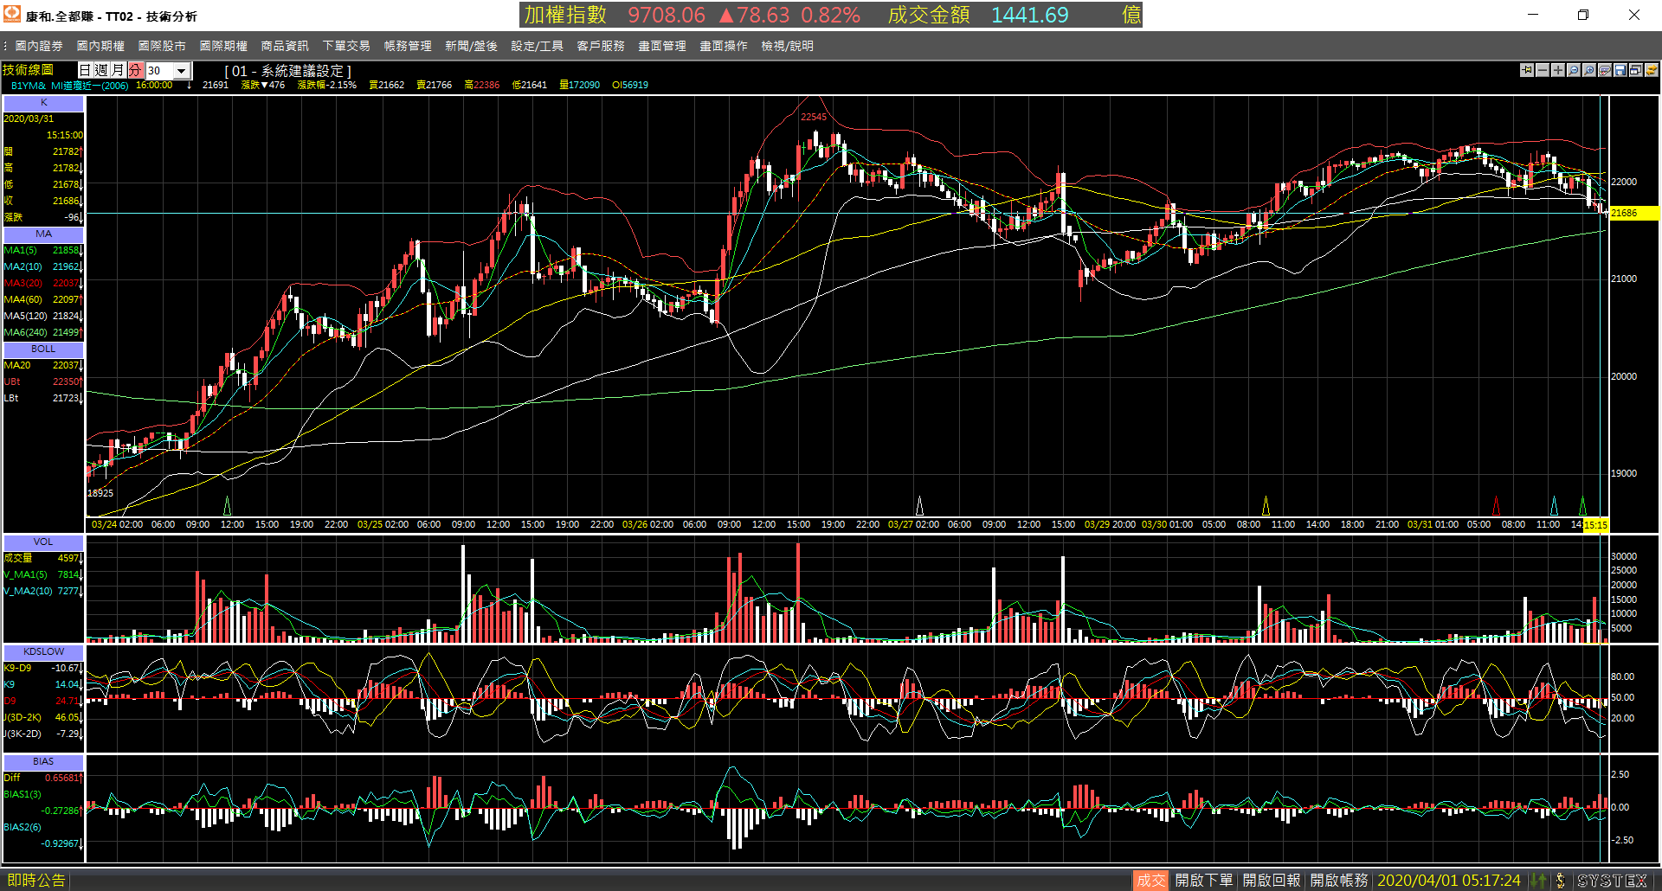Click the 開啟回報 button

[x=1272, y=880]
